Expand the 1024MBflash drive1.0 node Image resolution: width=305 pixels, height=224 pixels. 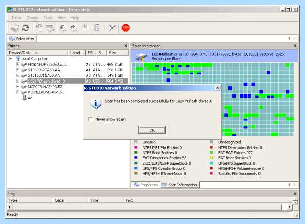[18, 81]
